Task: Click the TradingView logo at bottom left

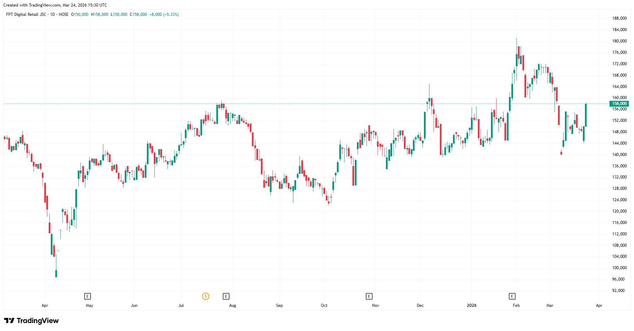Action: [31, 321]
